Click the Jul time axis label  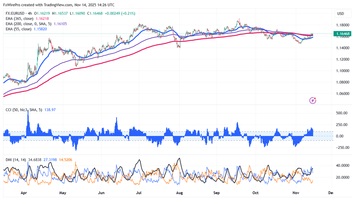[x=139, y=193]
